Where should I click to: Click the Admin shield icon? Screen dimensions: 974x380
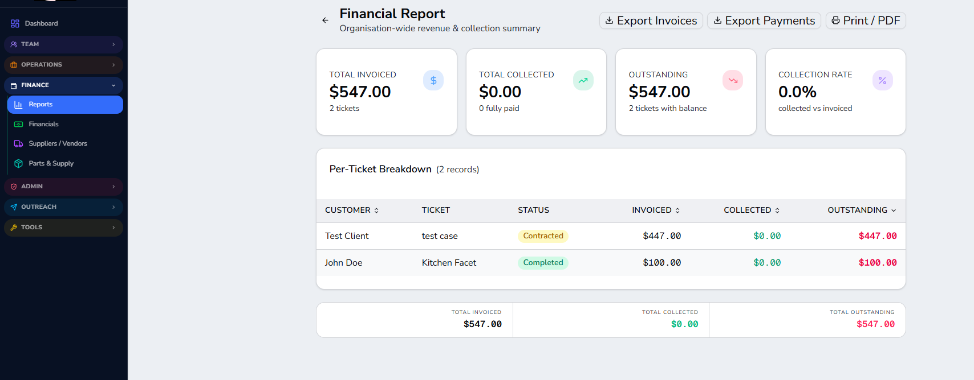coord(14,187)
